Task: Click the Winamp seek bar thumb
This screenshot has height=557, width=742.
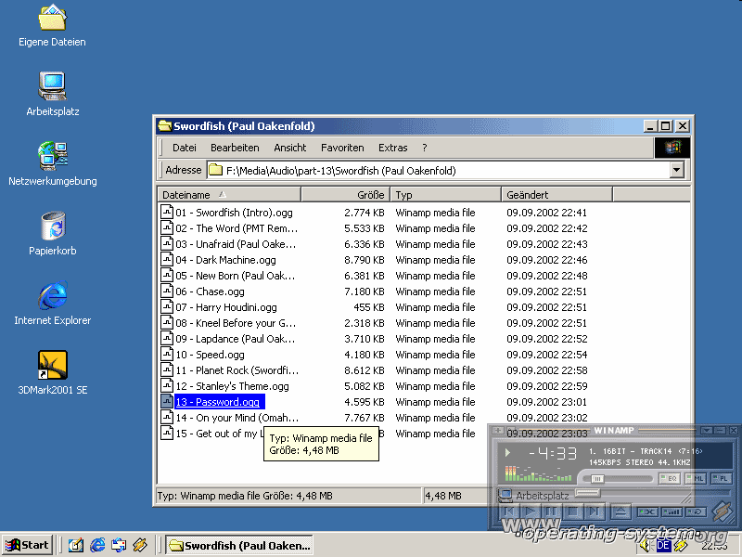Action: click(x=587, y=493)
